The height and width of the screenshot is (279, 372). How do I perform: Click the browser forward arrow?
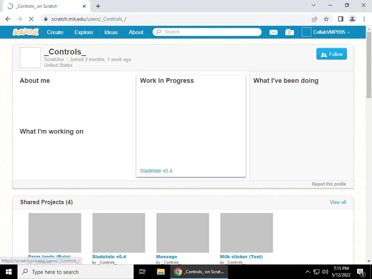20,19
